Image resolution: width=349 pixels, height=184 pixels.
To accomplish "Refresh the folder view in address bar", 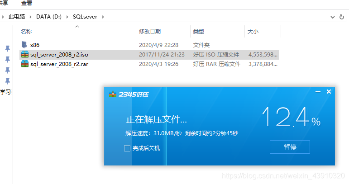I will click(x=342, y=17).
